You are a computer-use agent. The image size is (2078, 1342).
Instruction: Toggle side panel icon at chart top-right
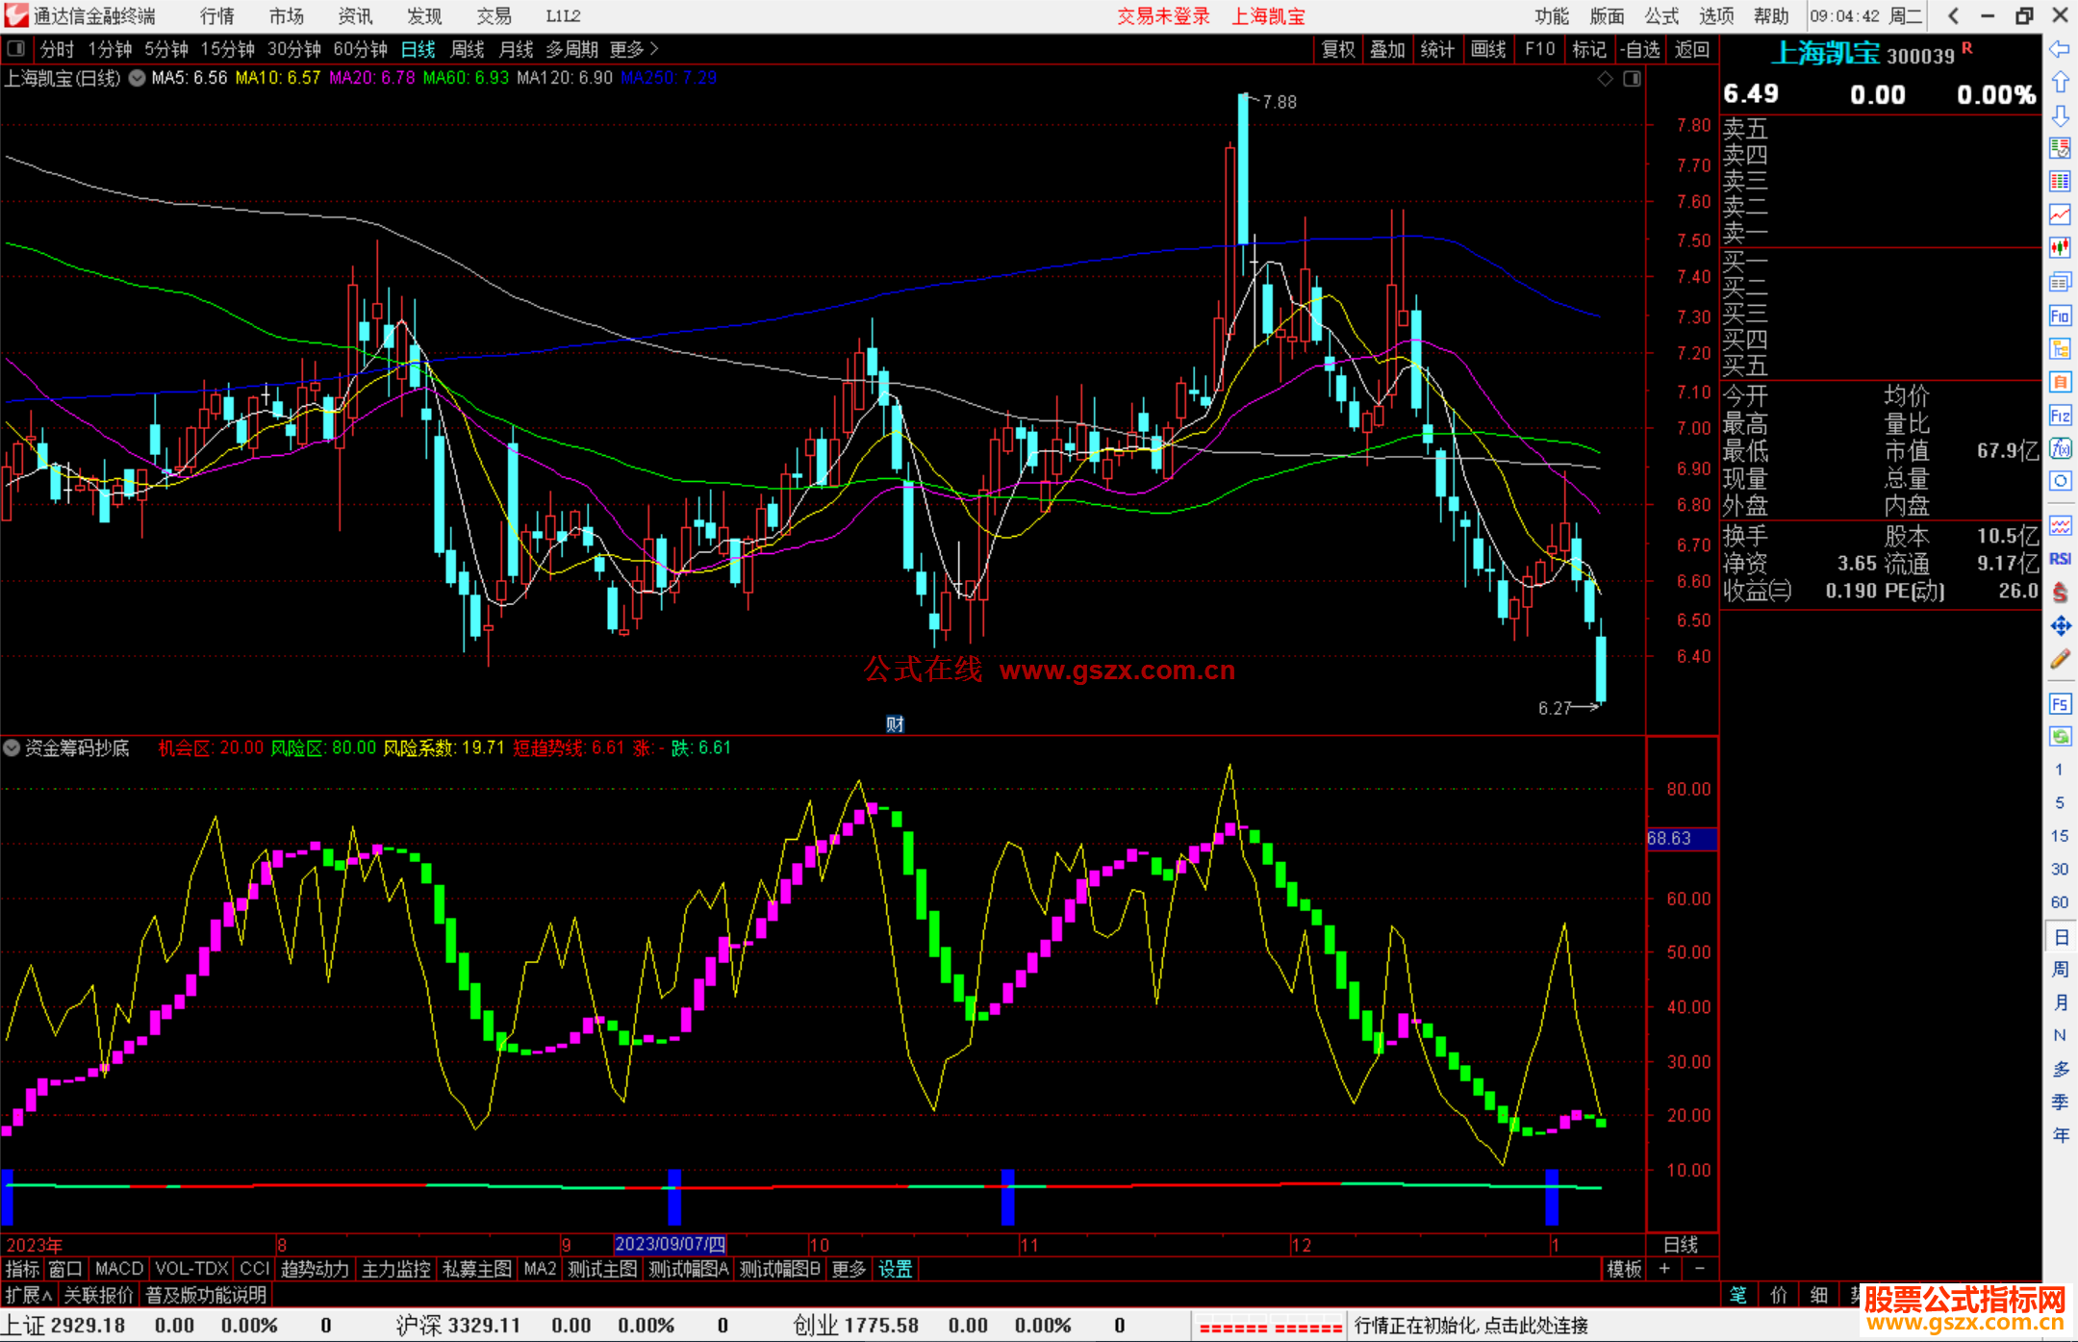coord(1632,79)
